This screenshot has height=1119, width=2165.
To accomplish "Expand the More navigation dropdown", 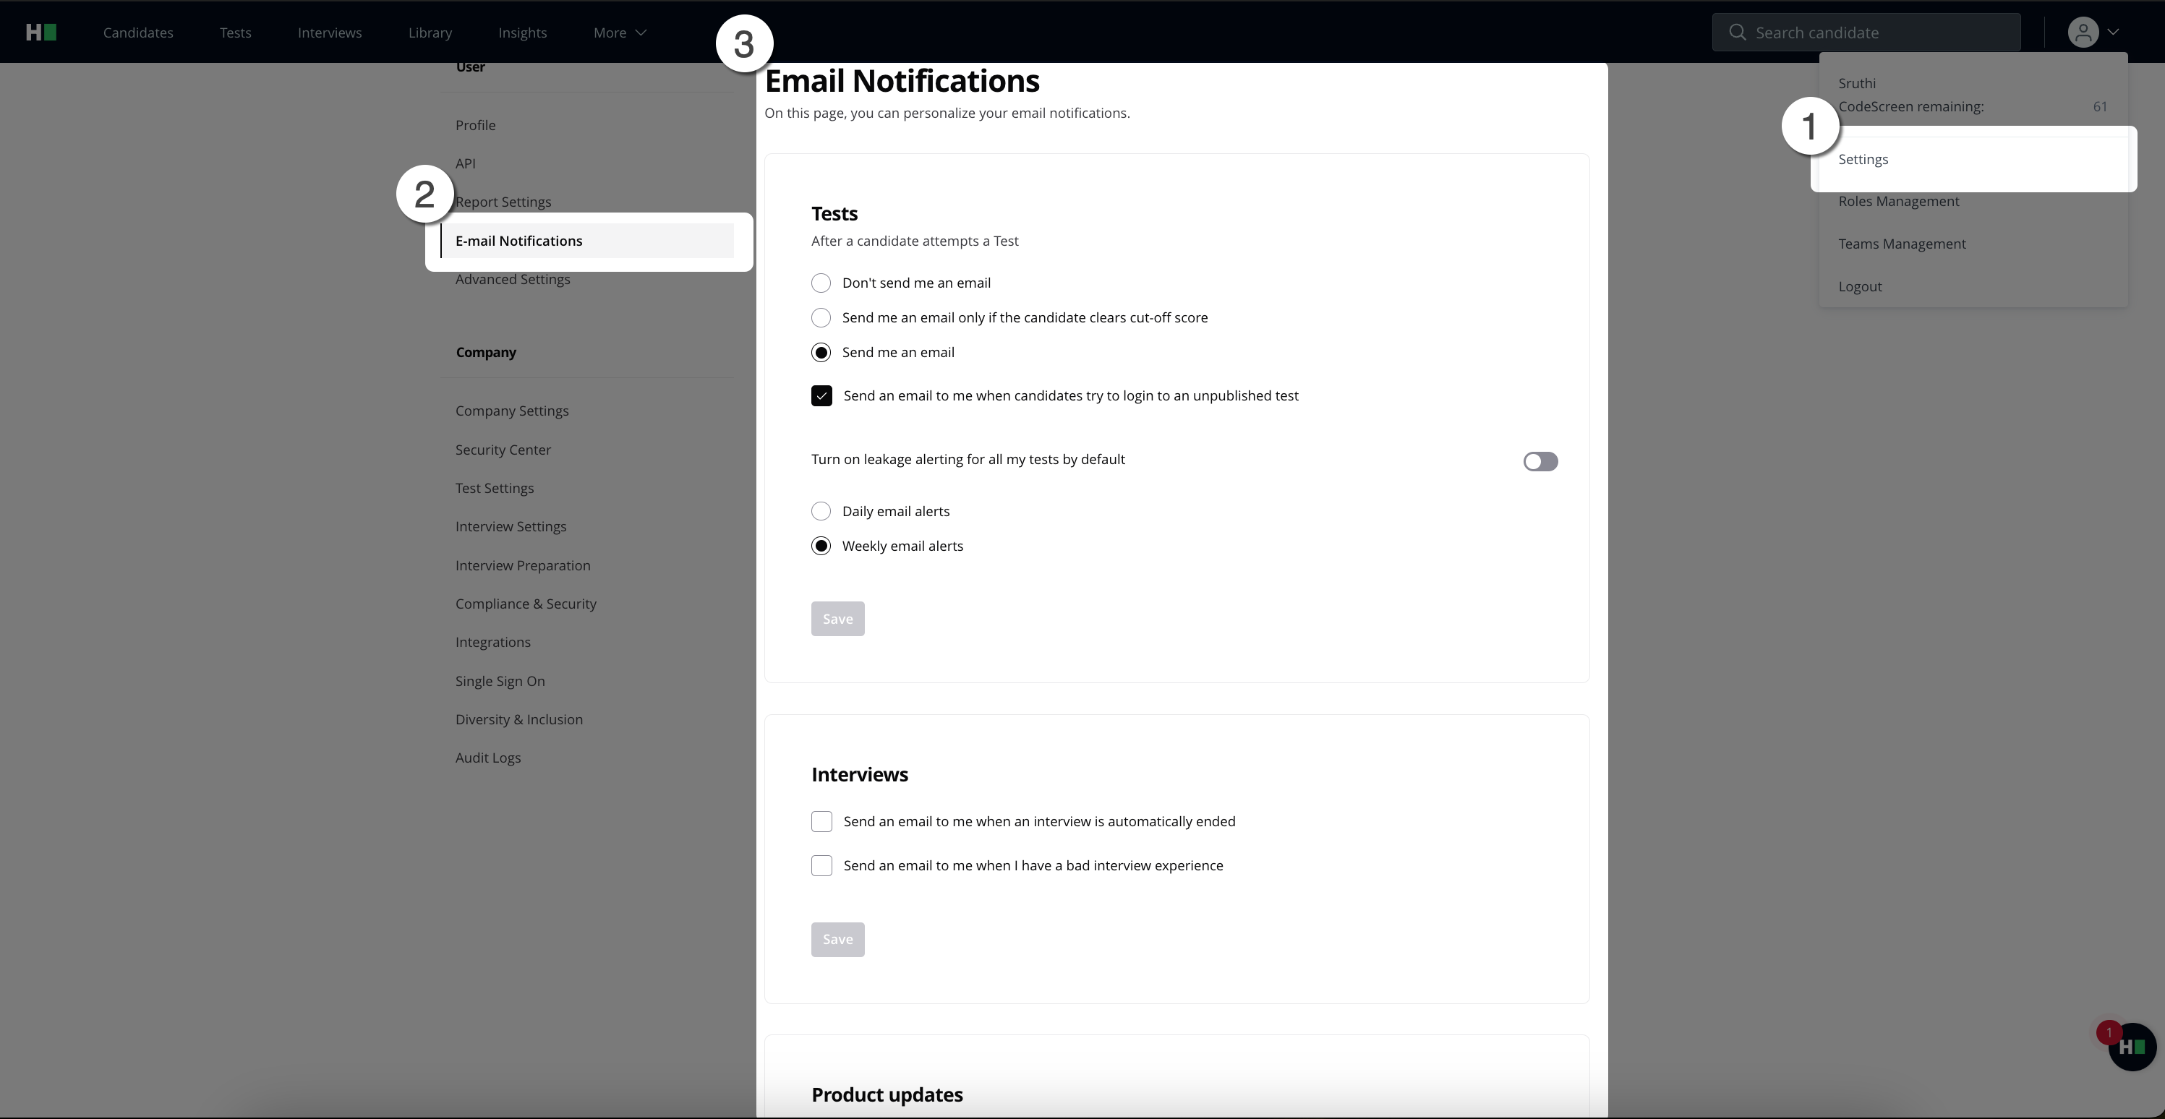I will [620, 33].
